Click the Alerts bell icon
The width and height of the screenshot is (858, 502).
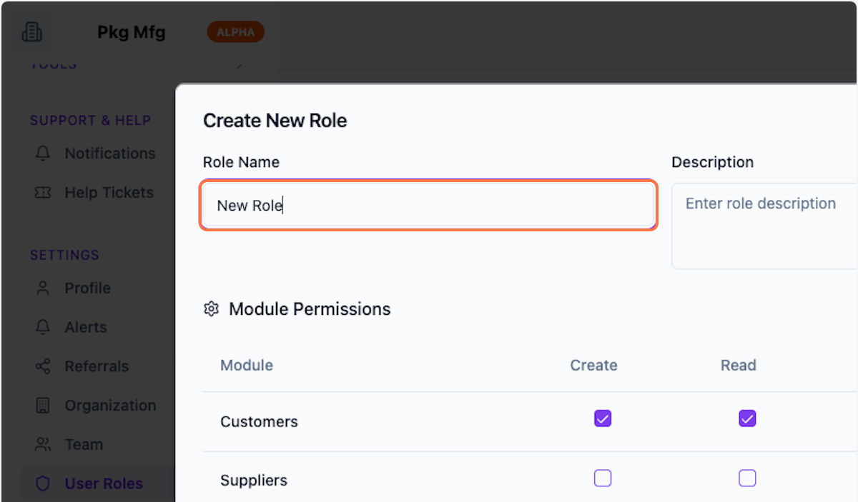pyautogui.click(x=43, y=327)
